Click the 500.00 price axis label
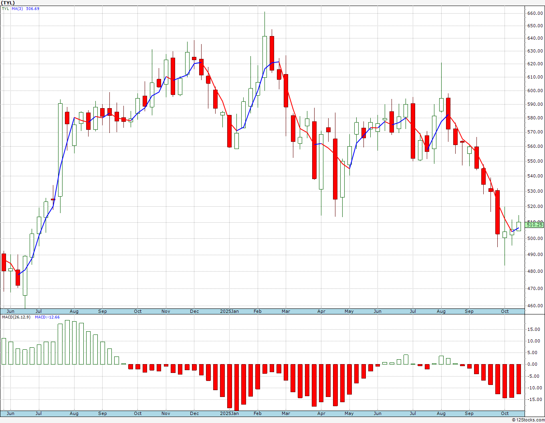The width and height of the screenshot is (545, 423). click(x=535, y=238)
